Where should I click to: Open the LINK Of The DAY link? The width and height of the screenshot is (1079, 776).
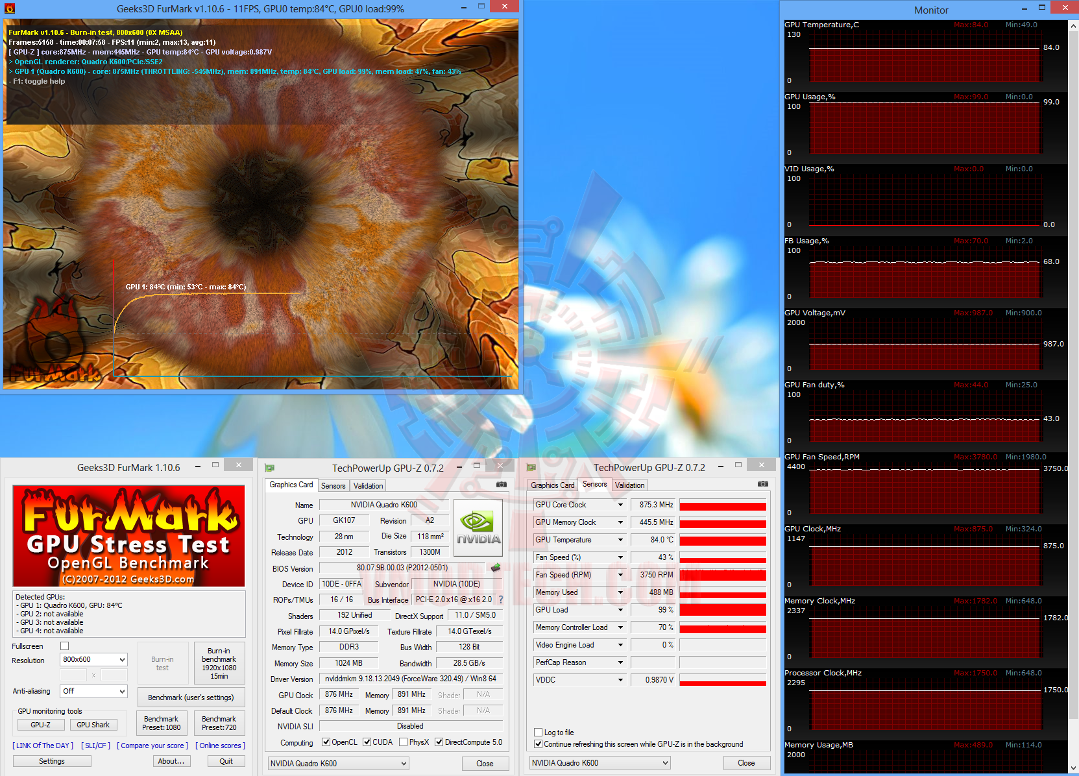[x=43, y=746]
